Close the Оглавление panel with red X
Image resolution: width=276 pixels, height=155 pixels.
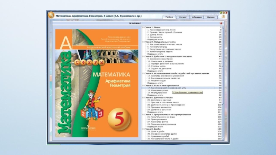point(221,23)
